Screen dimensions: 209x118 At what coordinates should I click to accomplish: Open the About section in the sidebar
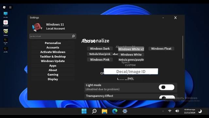pos(53,70)
